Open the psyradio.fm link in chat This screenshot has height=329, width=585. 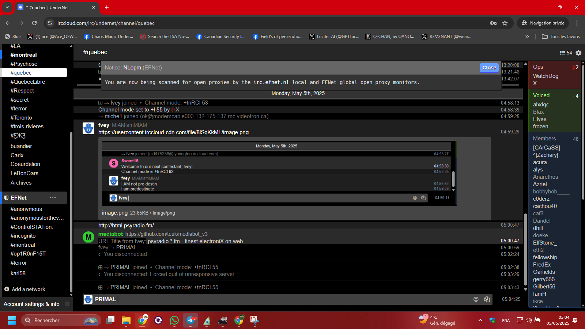coord(126,226)
